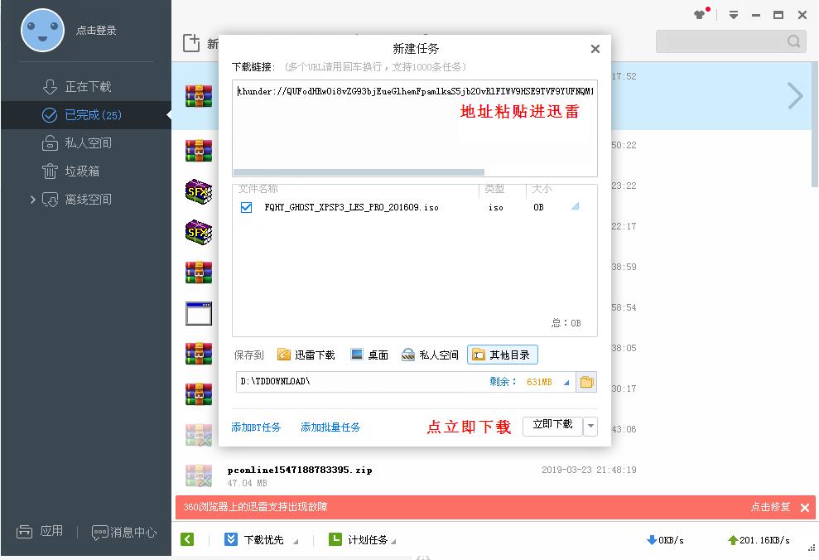Select FQHY_GHOST_XPSP3_LES_PRO_201609.iso file name
The width and height of the screenshot is (819, 560).
pyautogui.click(x=351, y=207)
